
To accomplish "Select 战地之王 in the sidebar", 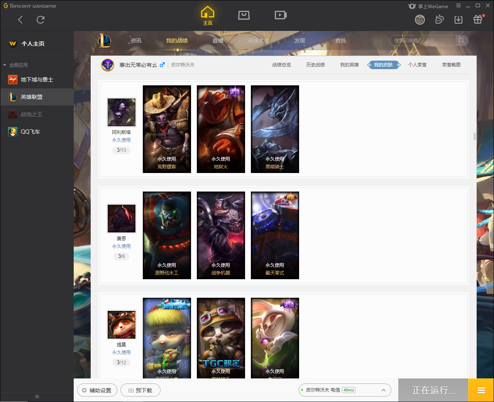I will point(37,114).
